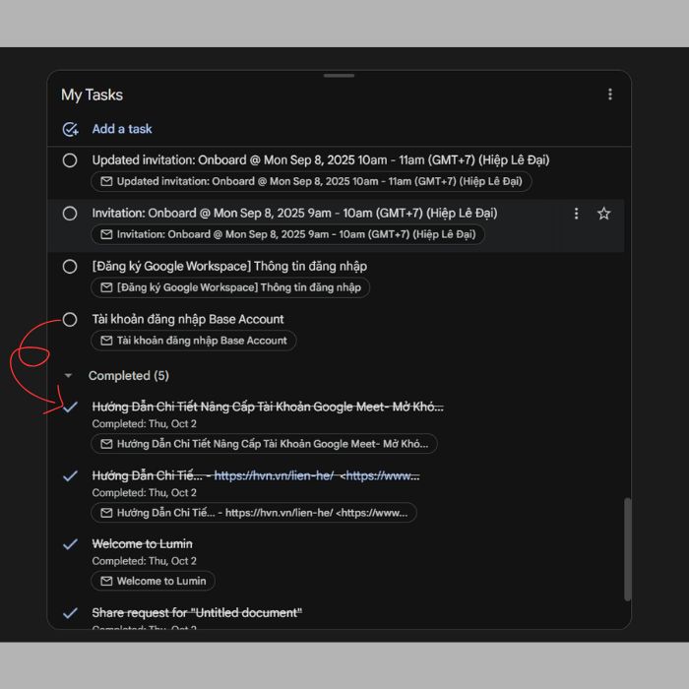The height and width of the screenshot is (689, 689).
Task: Open 'Hướng Dẫn Chi Tiế... - https://hvn.vn' email chip
Action: (254, 513)
